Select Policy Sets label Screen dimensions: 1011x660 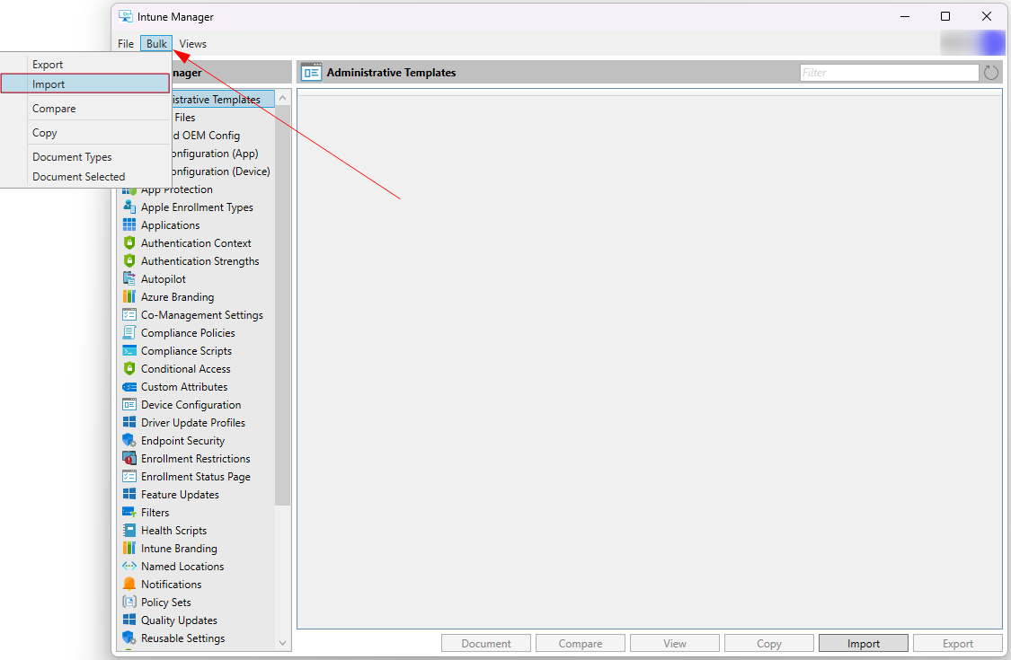[165, 602]
